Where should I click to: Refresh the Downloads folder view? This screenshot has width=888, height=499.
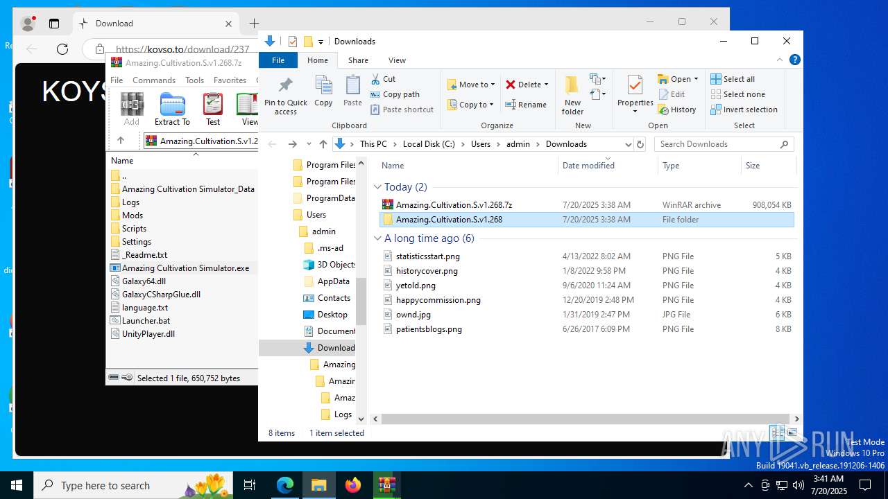point(640,144)
